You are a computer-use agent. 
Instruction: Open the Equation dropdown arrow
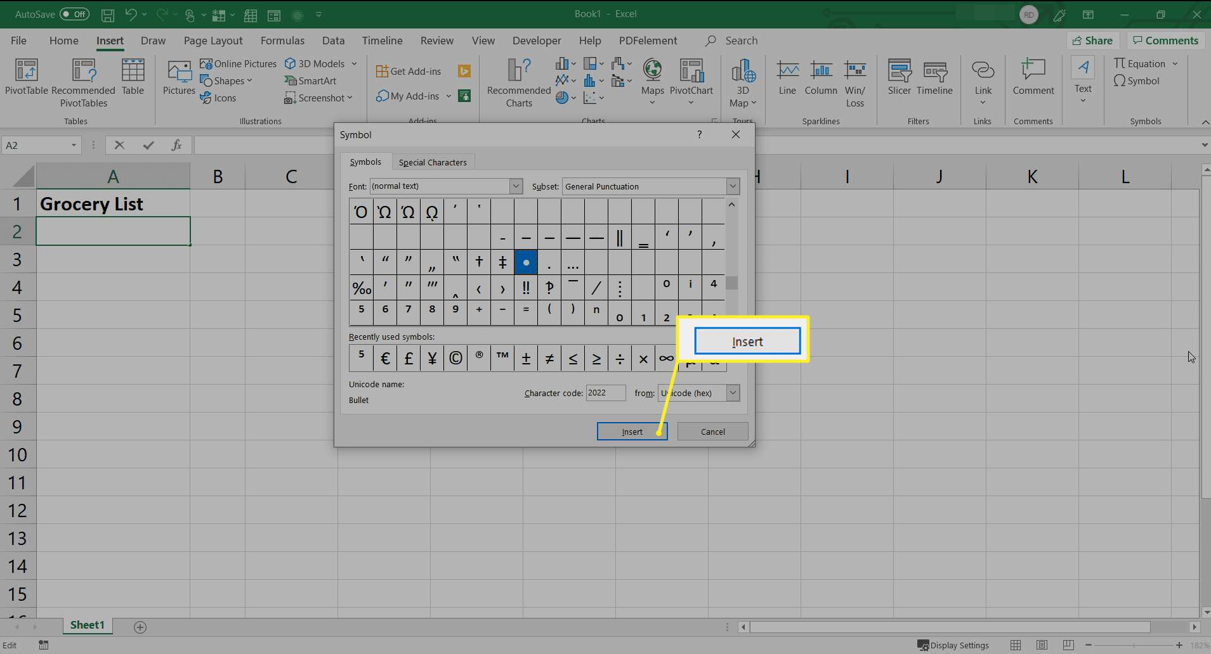coord(1175,63)
